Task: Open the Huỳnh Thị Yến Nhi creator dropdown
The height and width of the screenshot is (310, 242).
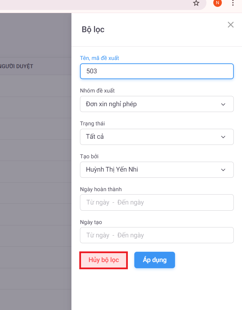Action: [150, 170]
